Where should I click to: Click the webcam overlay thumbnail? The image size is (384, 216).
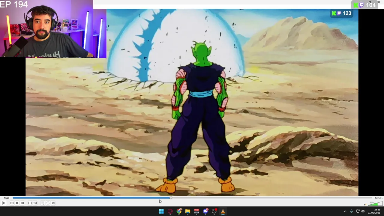tap(53, 29)
